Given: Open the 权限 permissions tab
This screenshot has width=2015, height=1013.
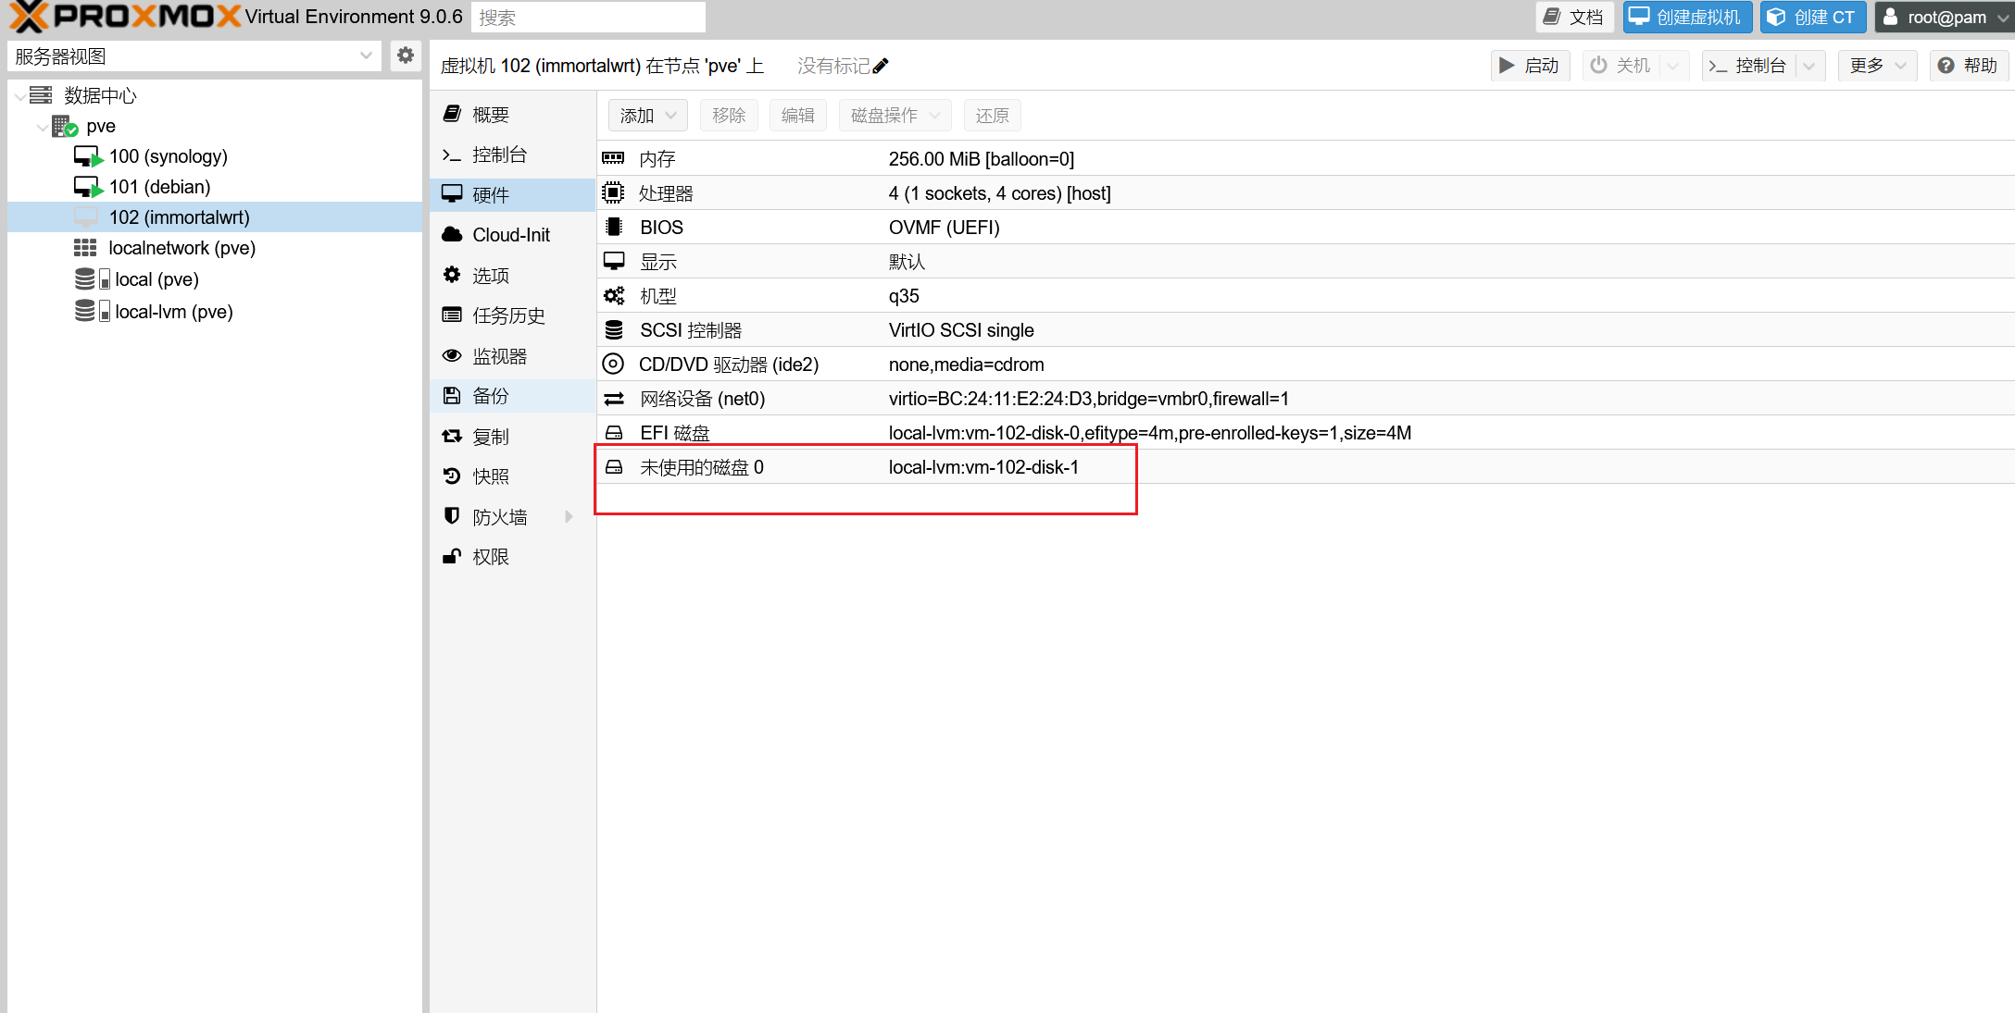Looking at the screenshot, I should coord(512,557).
